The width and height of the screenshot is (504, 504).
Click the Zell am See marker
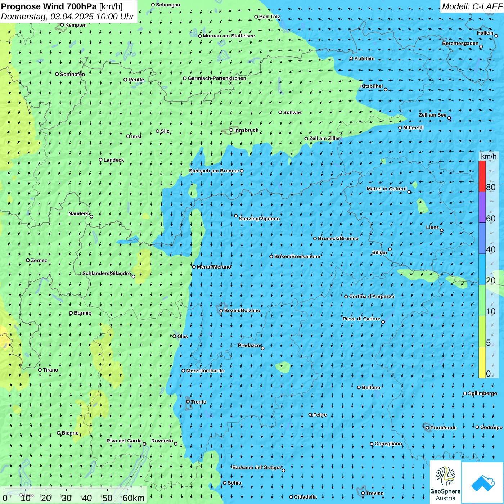(449, 118)
